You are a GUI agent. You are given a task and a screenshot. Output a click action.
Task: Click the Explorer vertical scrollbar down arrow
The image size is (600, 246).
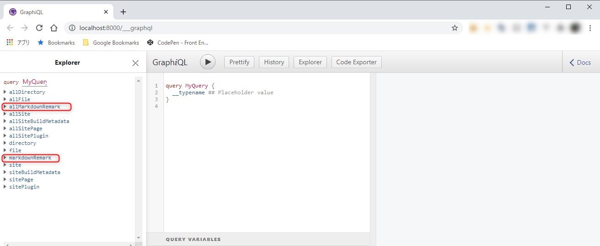click(139, 237)
